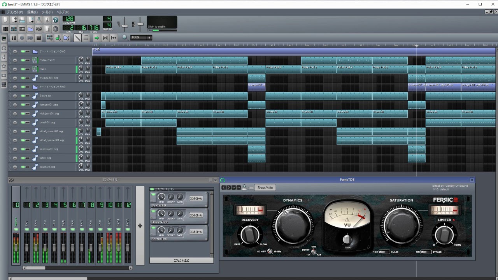The height and width of the screenshot is (280, 498).
Task: Open the instrument plugins sidebar tab
Action: [4, 38]
